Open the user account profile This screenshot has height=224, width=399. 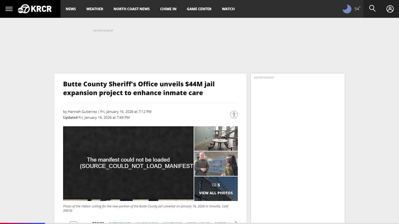(x=390, y=9)
